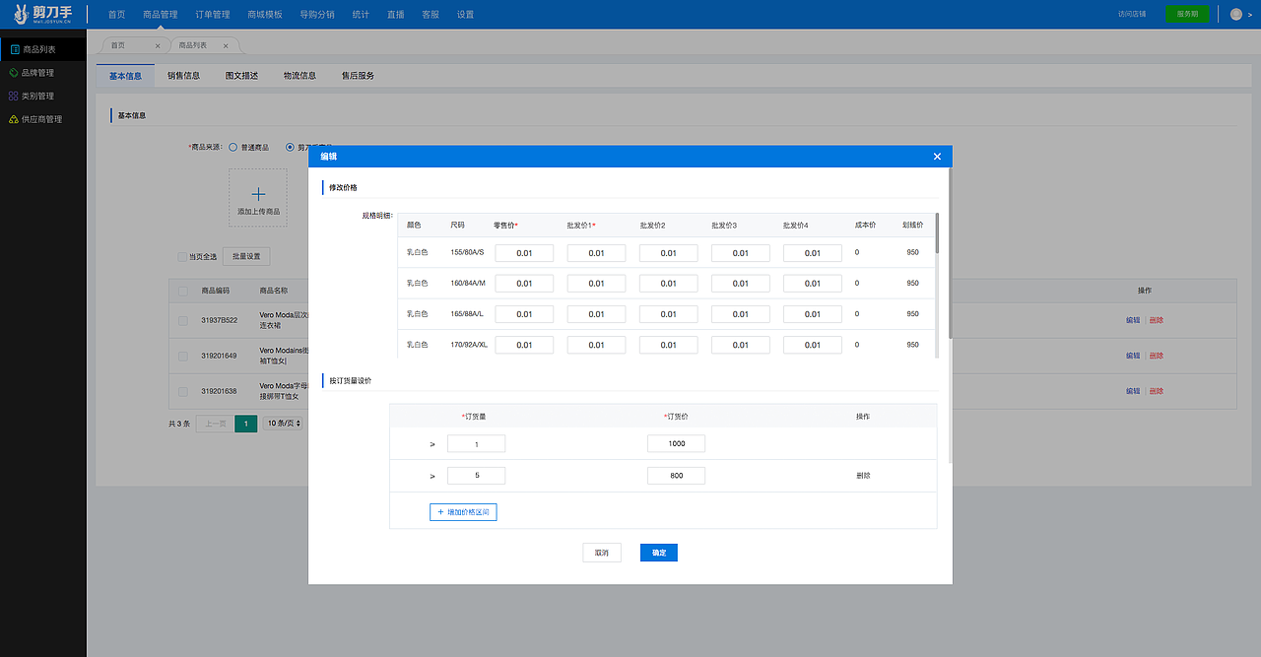Edit 批发价4 field for size 170/92A/XL

tap(813, 345)
